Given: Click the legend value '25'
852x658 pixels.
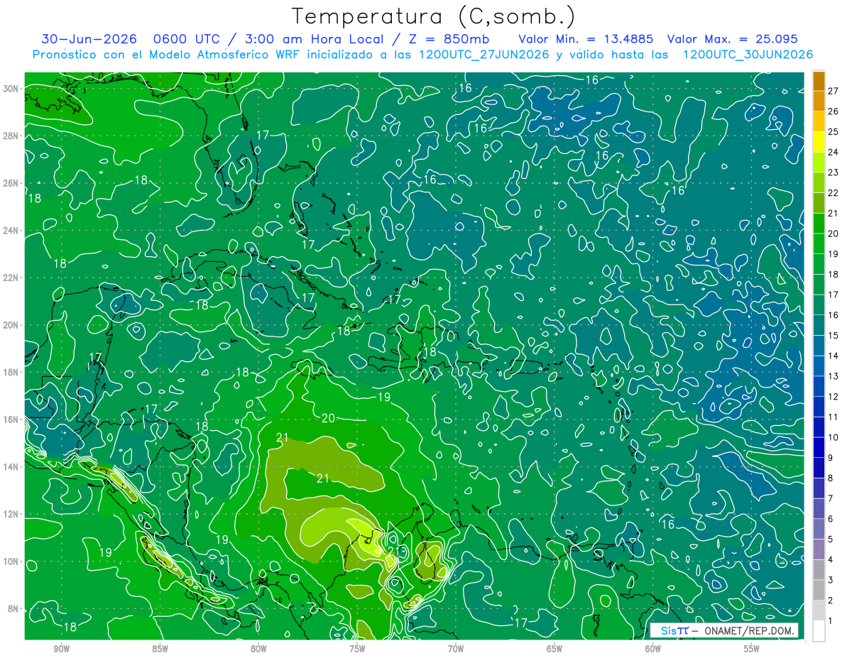Looking at the screenshot, I should click(834, 131).
